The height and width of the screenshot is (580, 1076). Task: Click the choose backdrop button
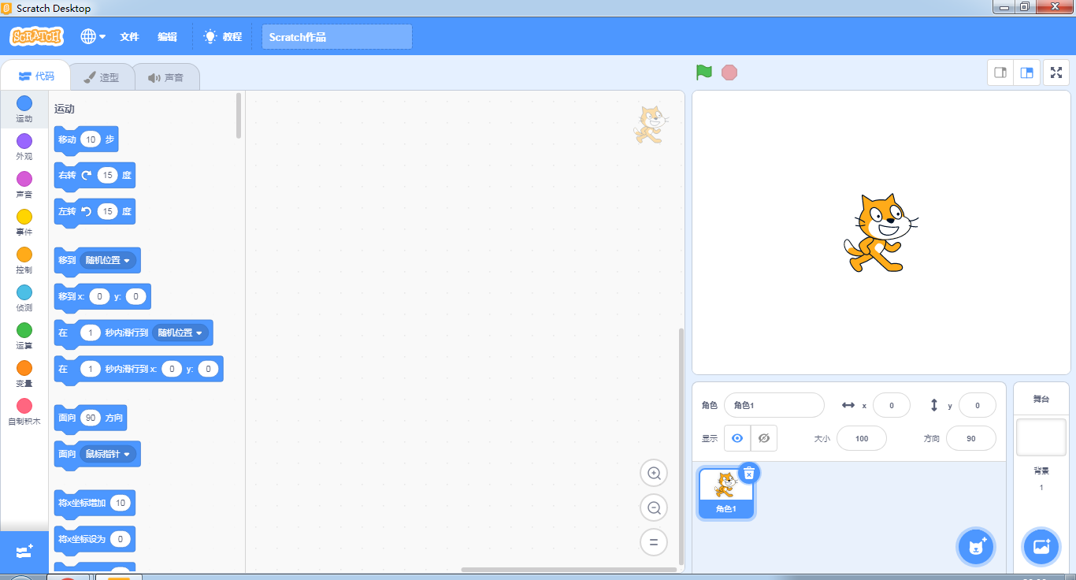(x=1041, y=546)
